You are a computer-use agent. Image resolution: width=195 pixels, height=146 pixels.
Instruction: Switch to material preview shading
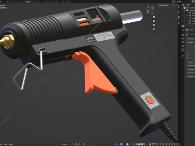click(141, 144)
